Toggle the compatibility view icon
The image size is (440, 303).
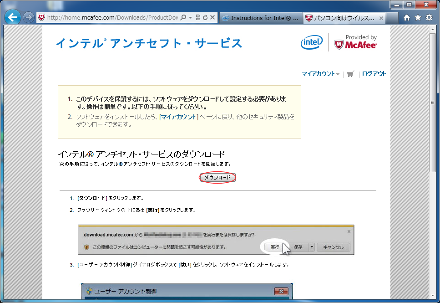point(198,17)
